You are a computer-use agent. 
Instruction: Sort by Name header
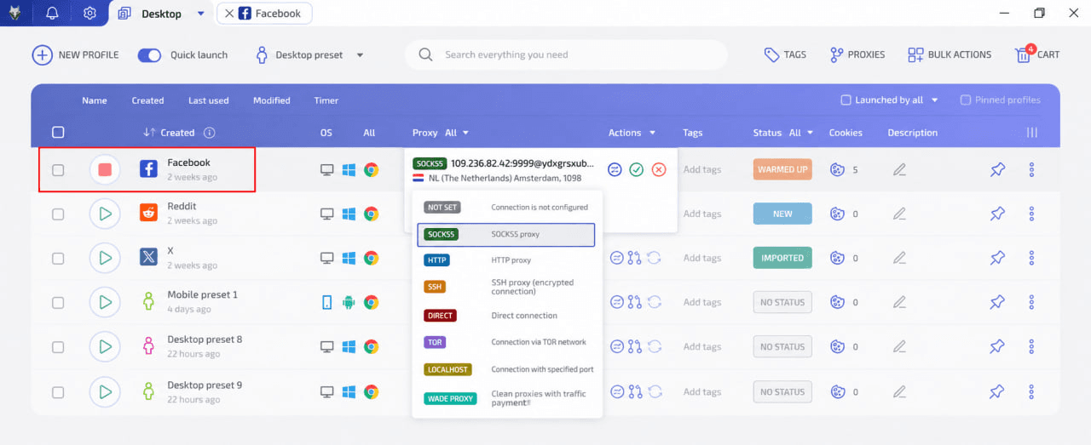tap(95, 100)
